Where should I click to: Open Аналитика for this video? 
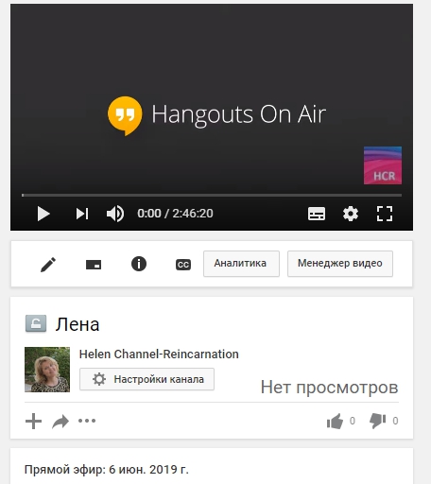point(241,264)
